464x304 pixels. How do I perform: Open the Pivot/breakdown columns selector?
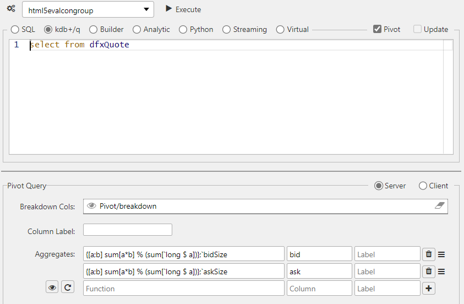(x=259, y=206)
